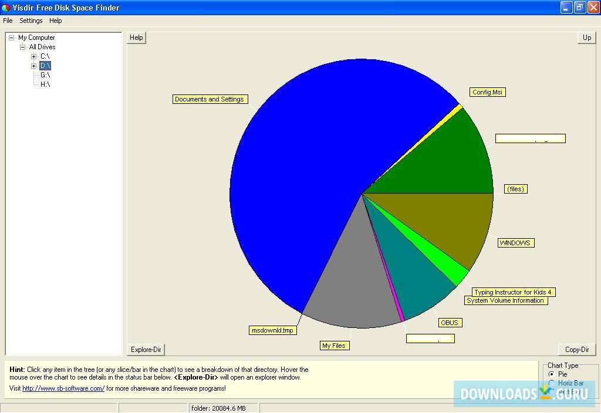Select the G:\ drive in the tree
Screen dimensions: 601x413
click(x=45, y=75)
